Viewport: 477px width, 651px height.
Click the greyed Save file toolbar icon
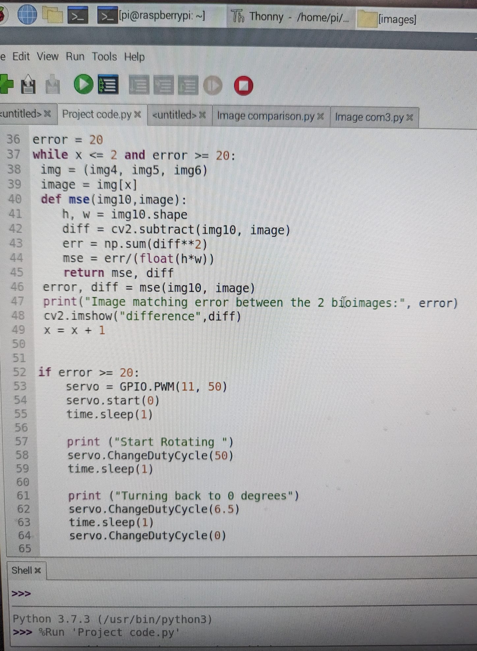pyautogui.click(x=53, y=85)
